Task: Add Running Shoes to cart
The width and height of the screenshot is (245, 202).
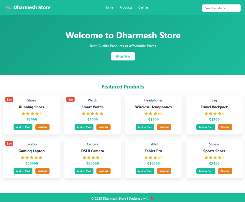Action: tap(23, 127)
